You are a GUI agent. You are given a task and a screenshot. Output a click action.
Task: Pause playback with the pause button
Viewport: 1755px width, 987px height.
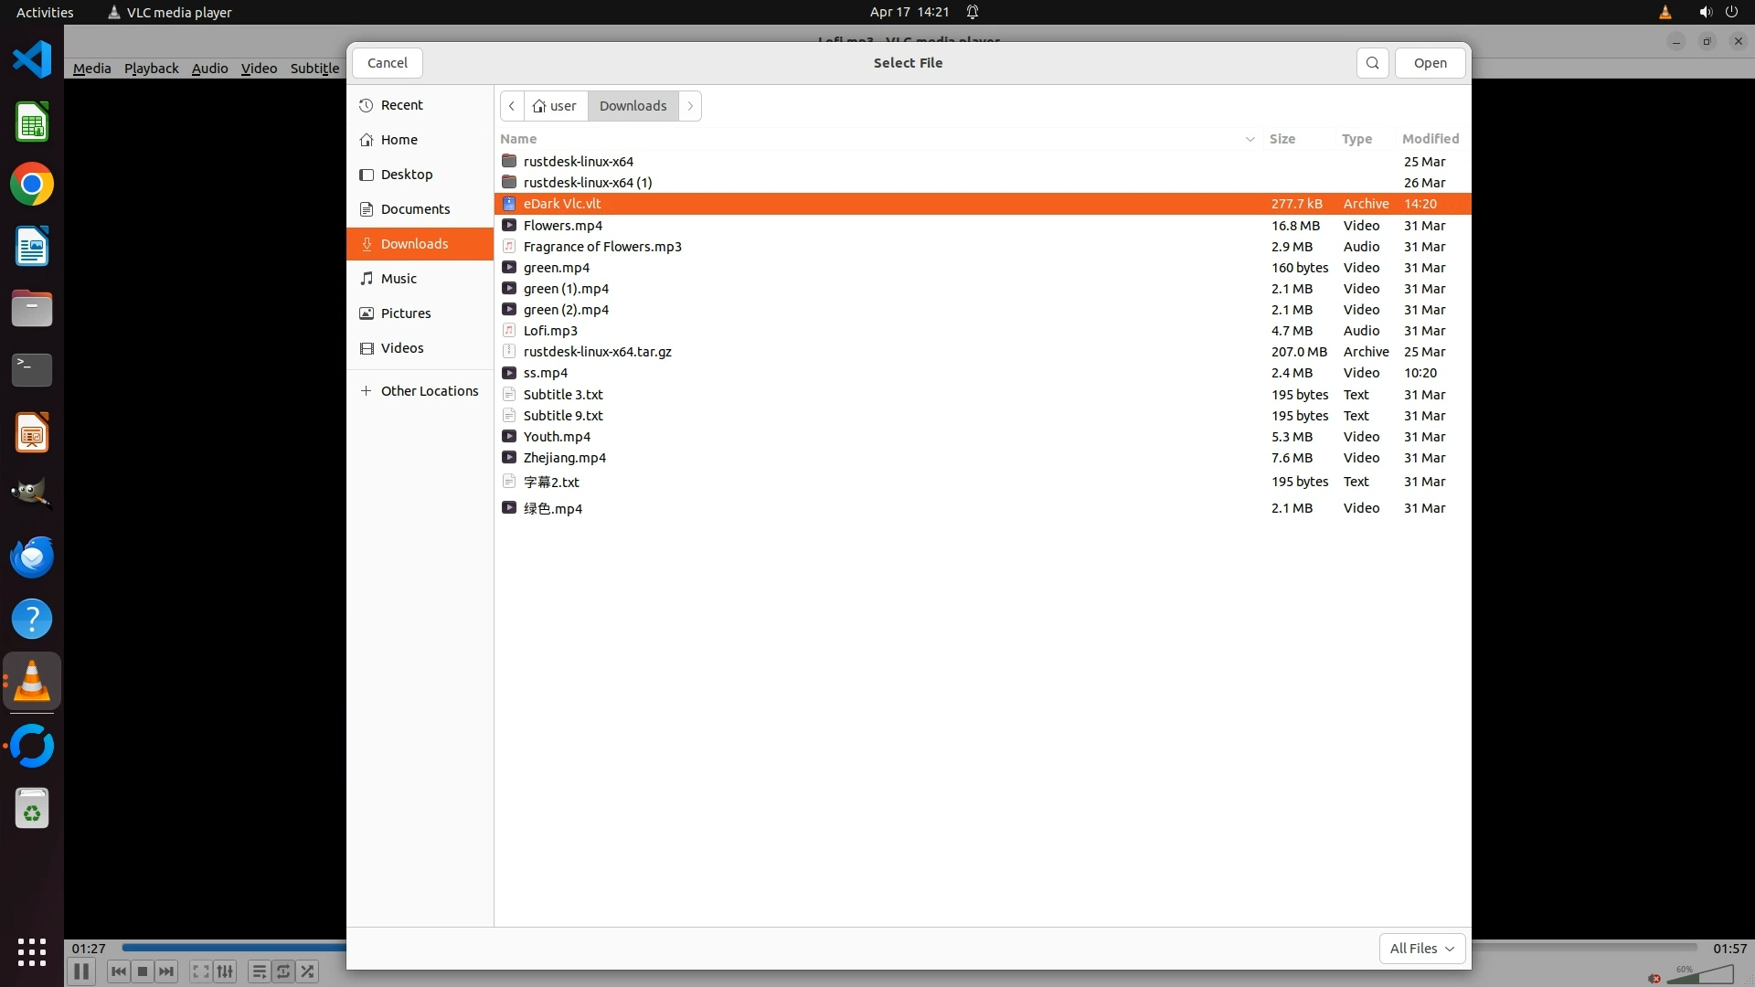point(81,971)
